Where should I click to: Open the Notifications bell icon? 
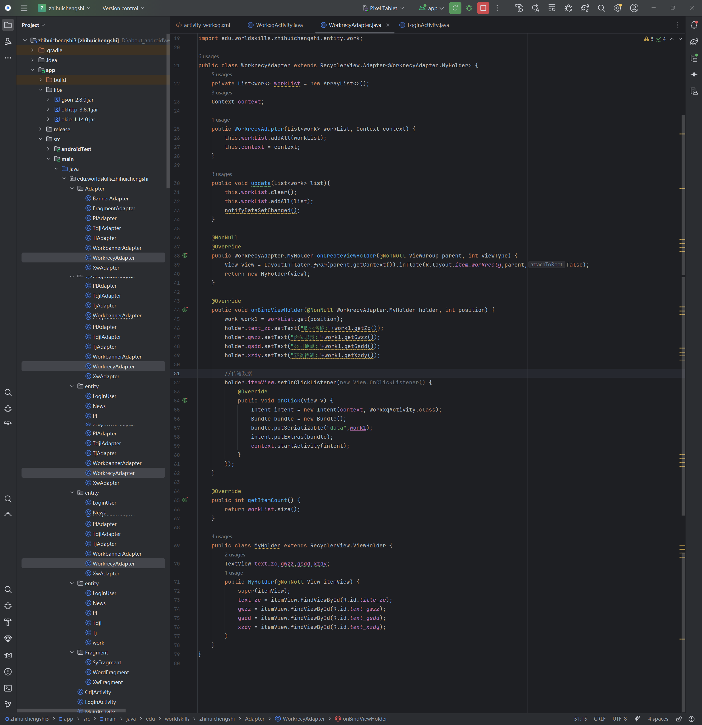click(x=694, y=25)
